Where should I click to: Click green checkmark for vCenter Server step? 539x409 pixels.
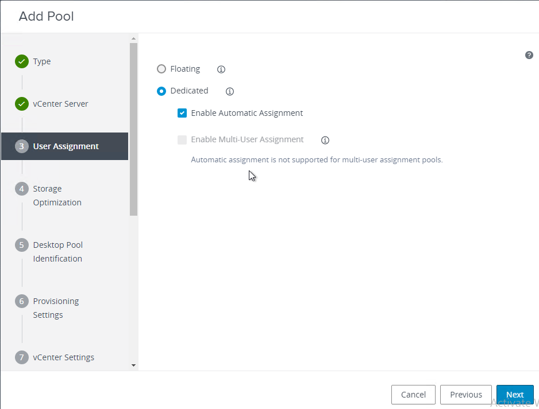pos(22,104)
